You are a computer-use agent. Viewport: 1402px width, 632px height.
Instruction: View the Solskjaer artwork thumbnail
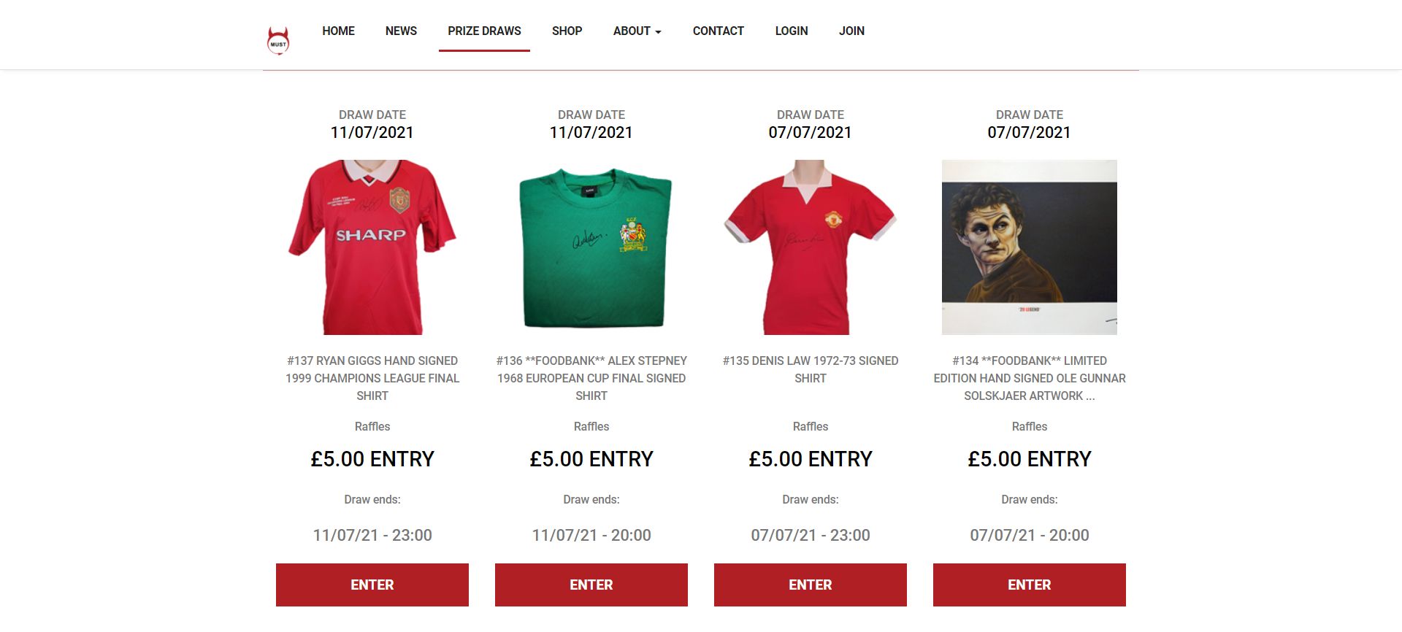[x=1030, y=247]
